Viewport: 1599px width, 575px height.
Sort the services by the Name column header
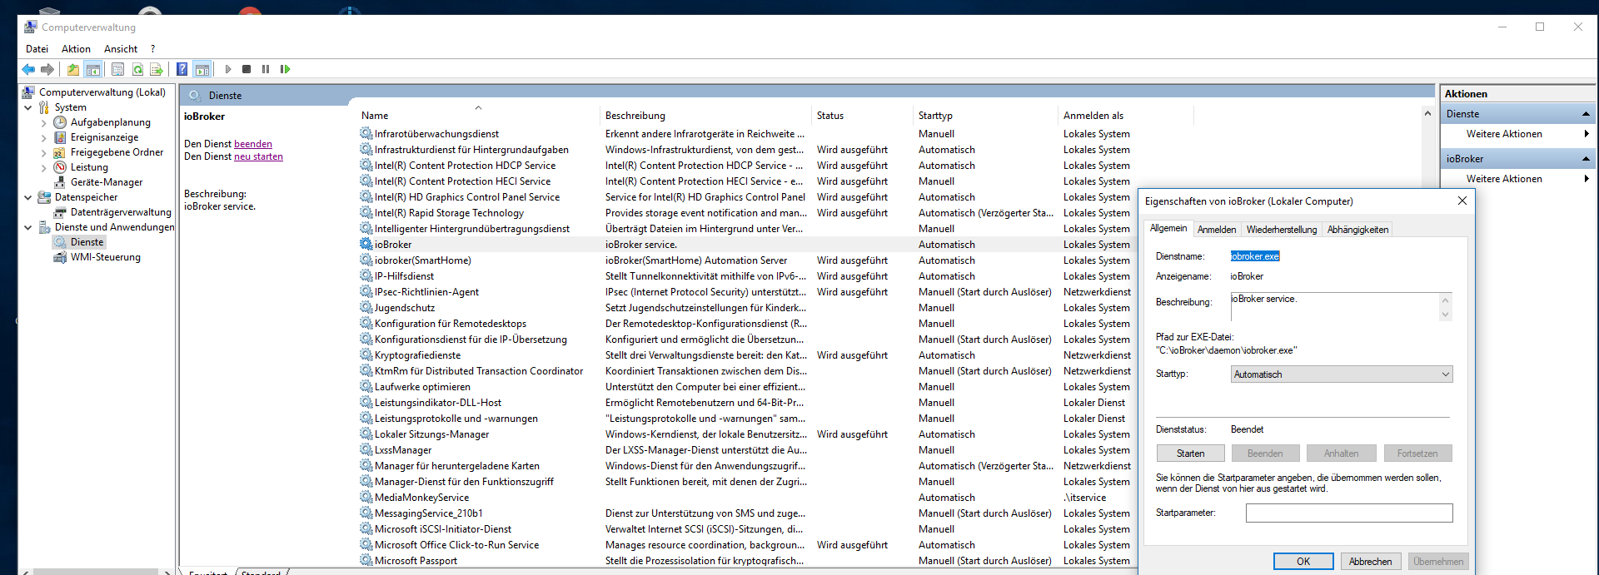click(478, 116)
